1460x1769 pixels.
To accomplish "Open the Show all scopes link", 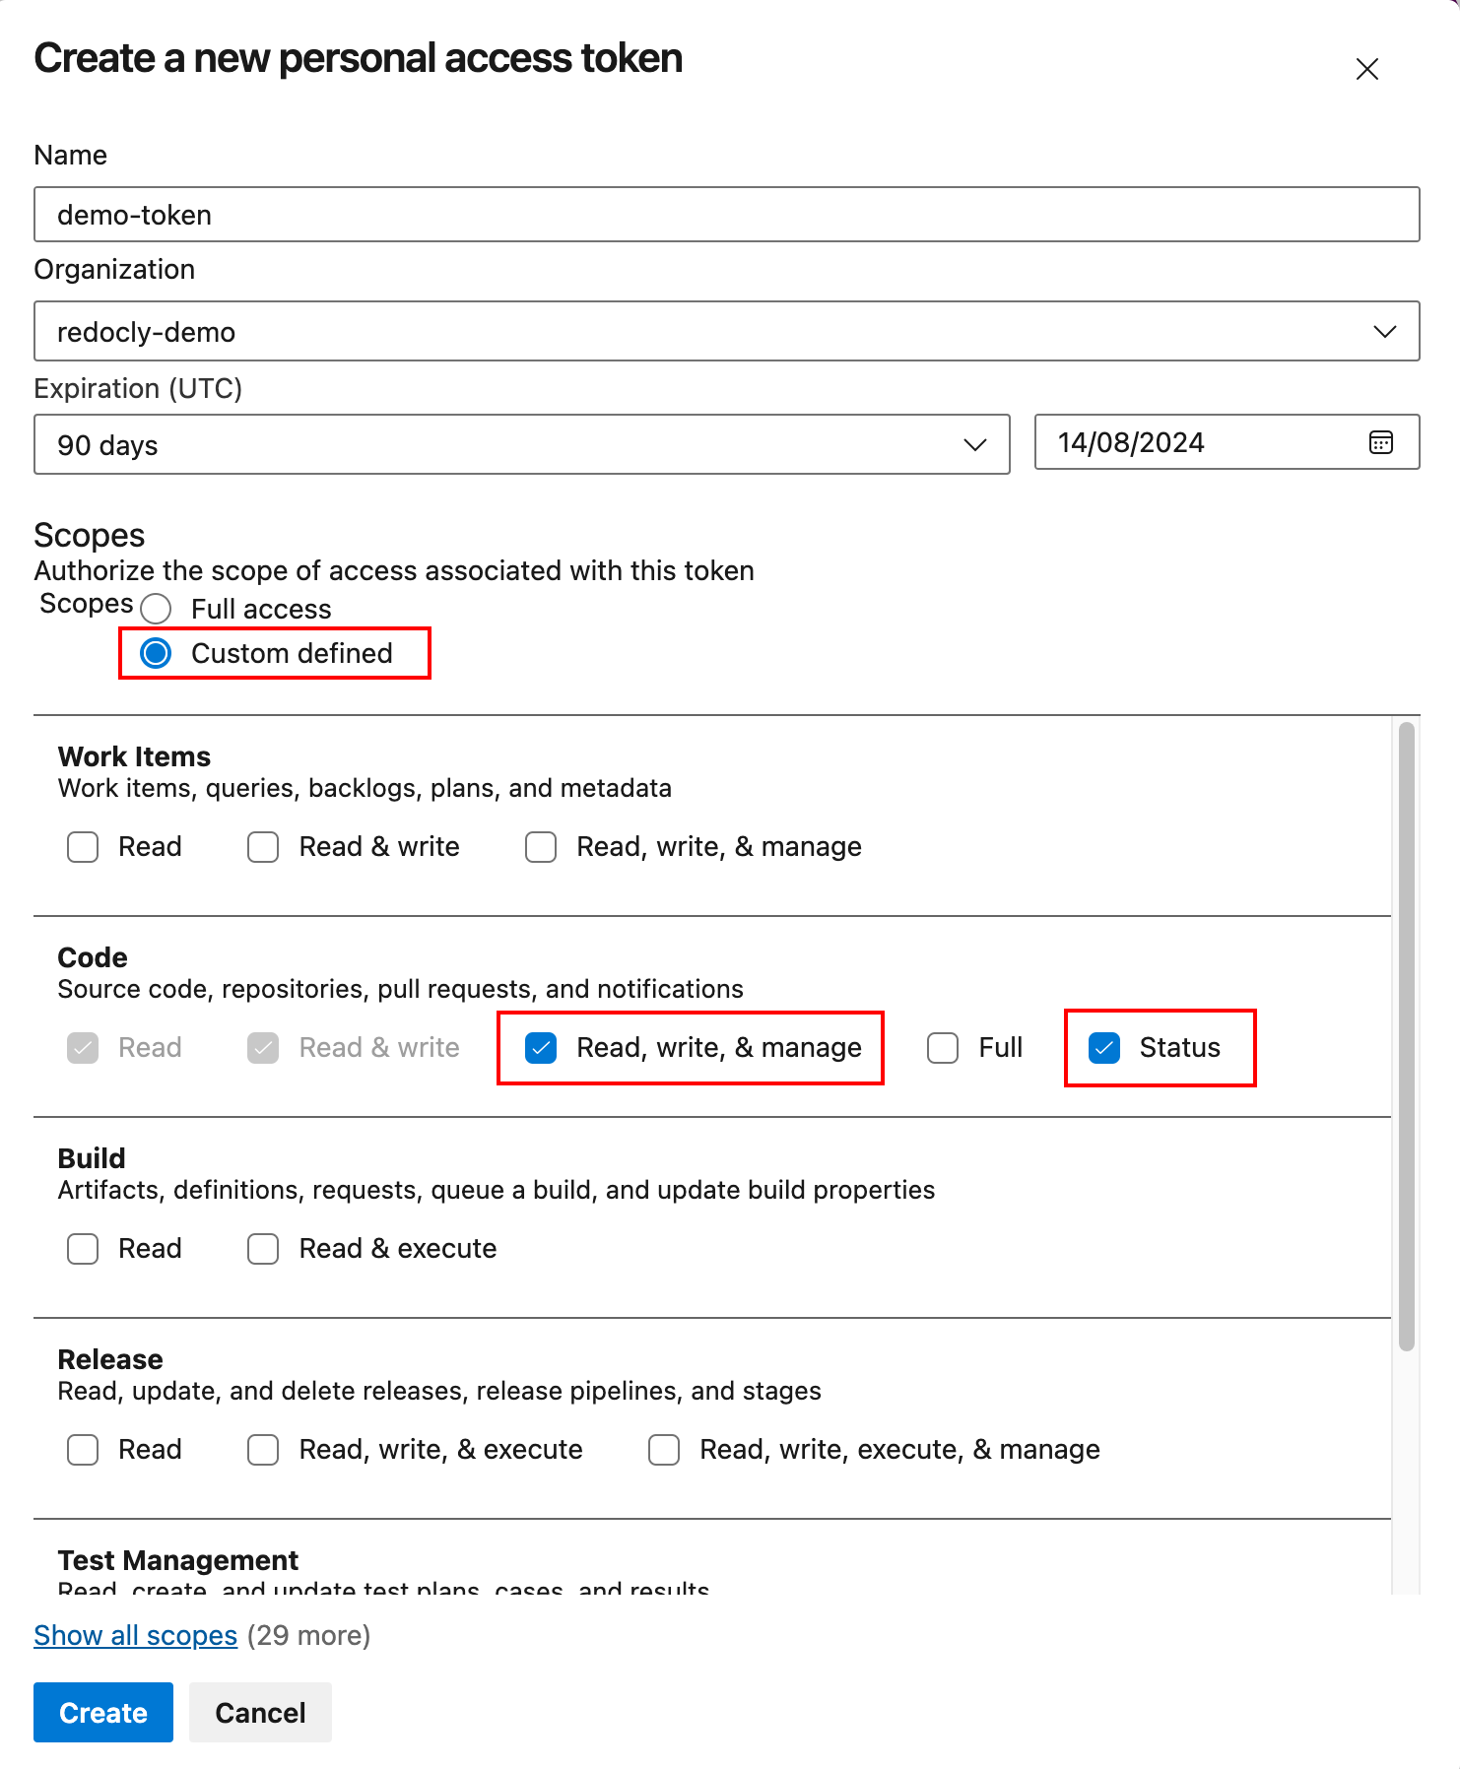I will click(x=136, y=1635).
